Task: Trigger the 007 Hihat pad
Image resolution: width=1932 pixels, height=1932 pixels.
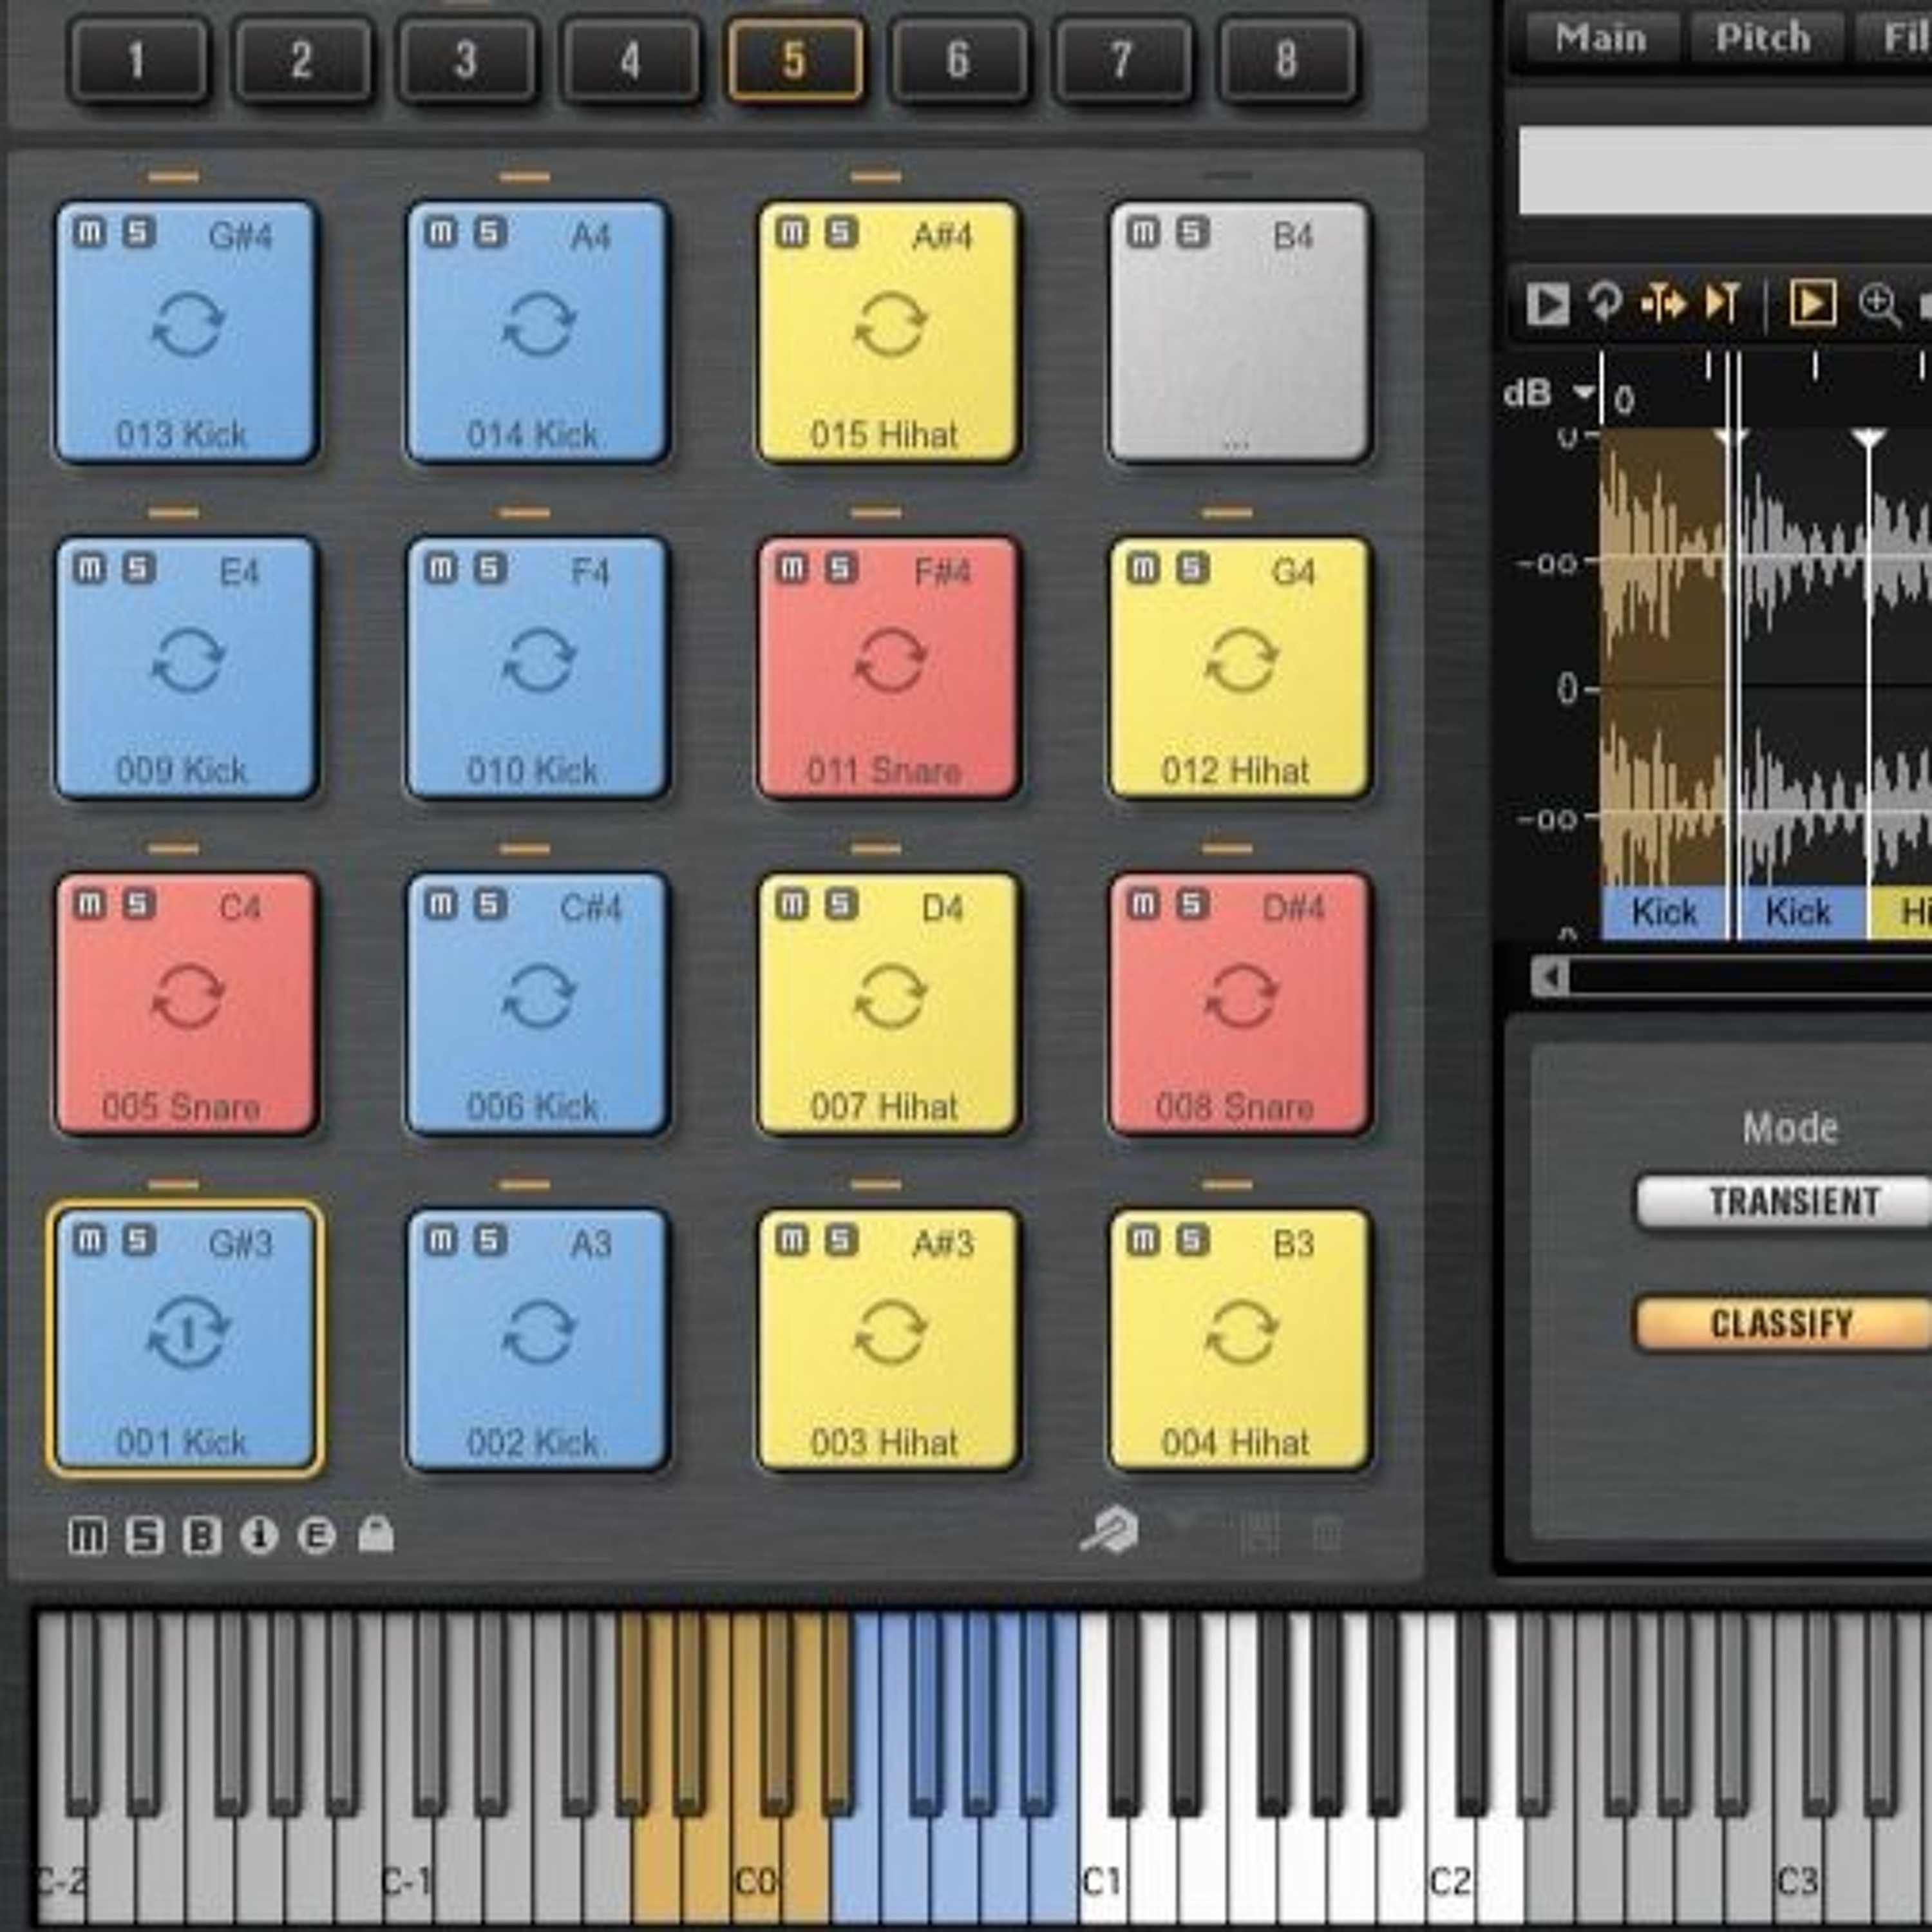Action: coord(889,1004)
